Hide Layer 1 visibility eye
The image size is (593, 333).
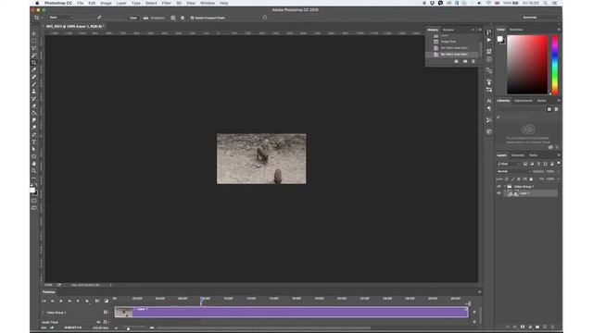click(498, 193)
